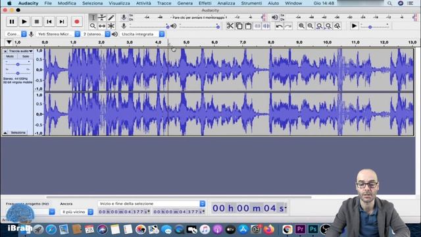The image size is (421, 237).
Task: Adjust the track pan slider
Action: [18, 73]
